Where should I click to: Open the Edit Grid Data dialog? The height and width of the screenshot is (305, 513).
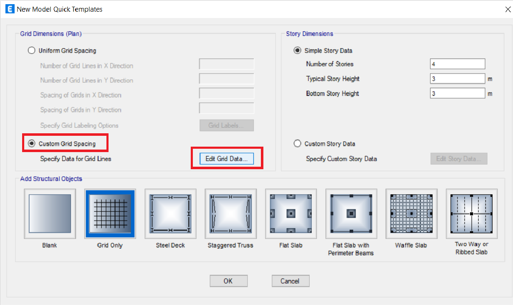coord(227,158)
